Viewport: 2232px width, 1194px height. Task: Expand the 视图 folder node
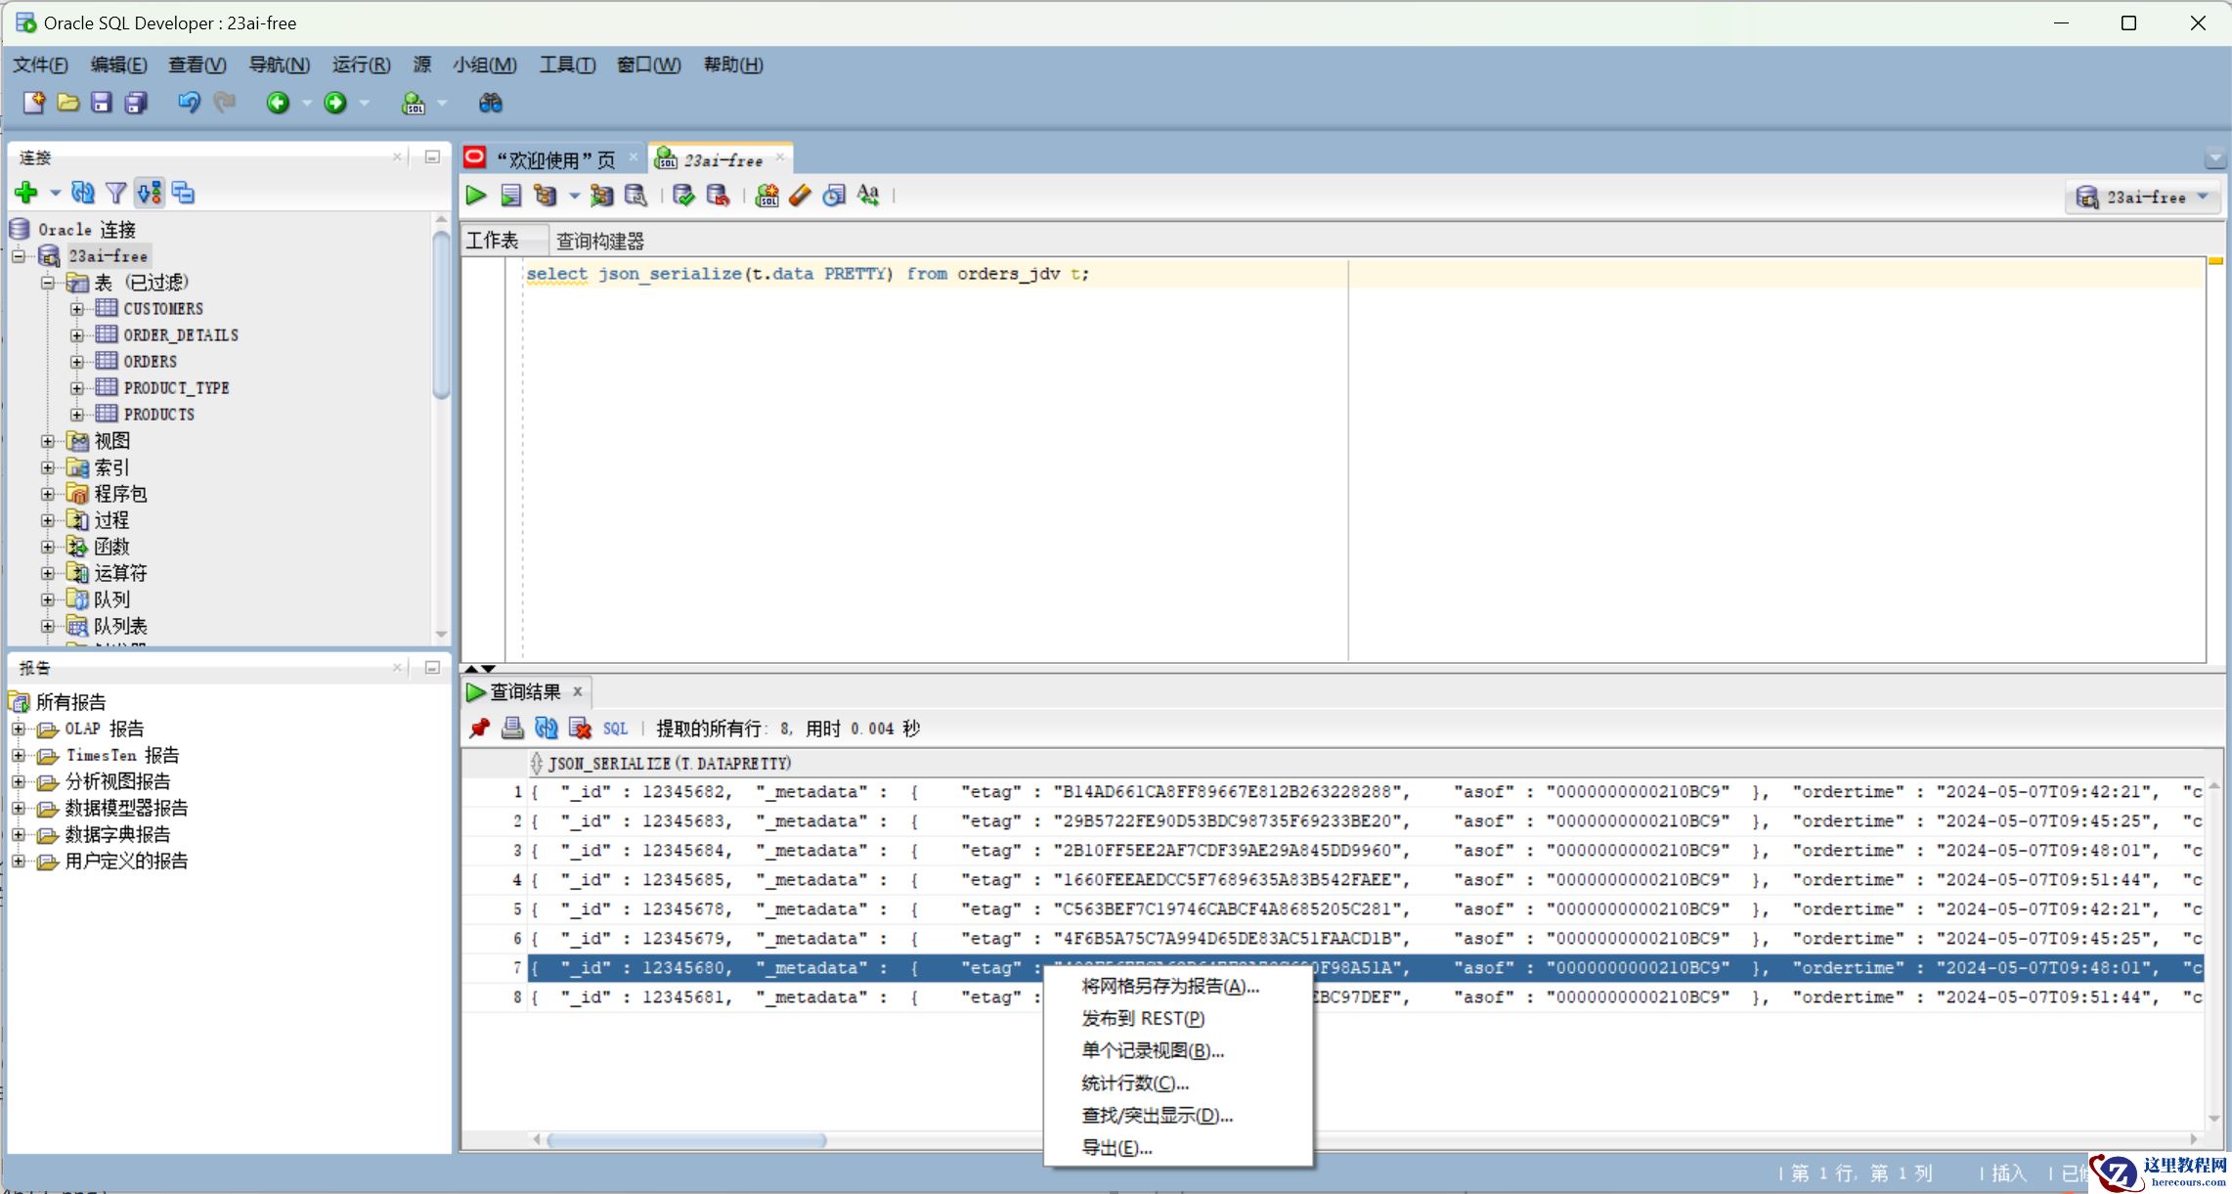(47, 441)
